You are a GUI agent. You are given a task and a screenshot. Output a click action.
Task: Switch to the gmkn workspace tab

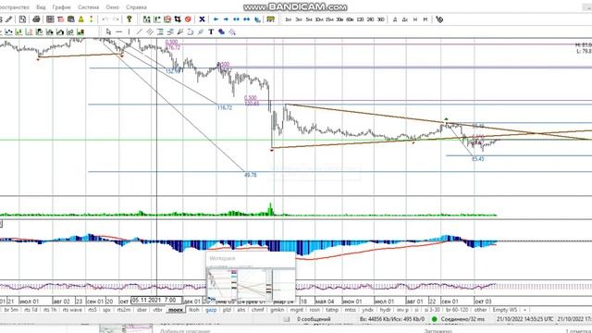coord(277,310)
